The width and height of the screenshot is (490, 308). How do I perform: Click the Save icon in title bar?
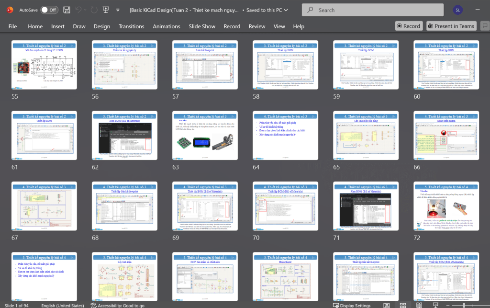tap(67, 10)
